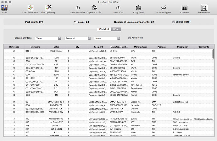Screen dimensions: 217x141
Task: Sort by the Members column header
Action: [x=35, y=47]
